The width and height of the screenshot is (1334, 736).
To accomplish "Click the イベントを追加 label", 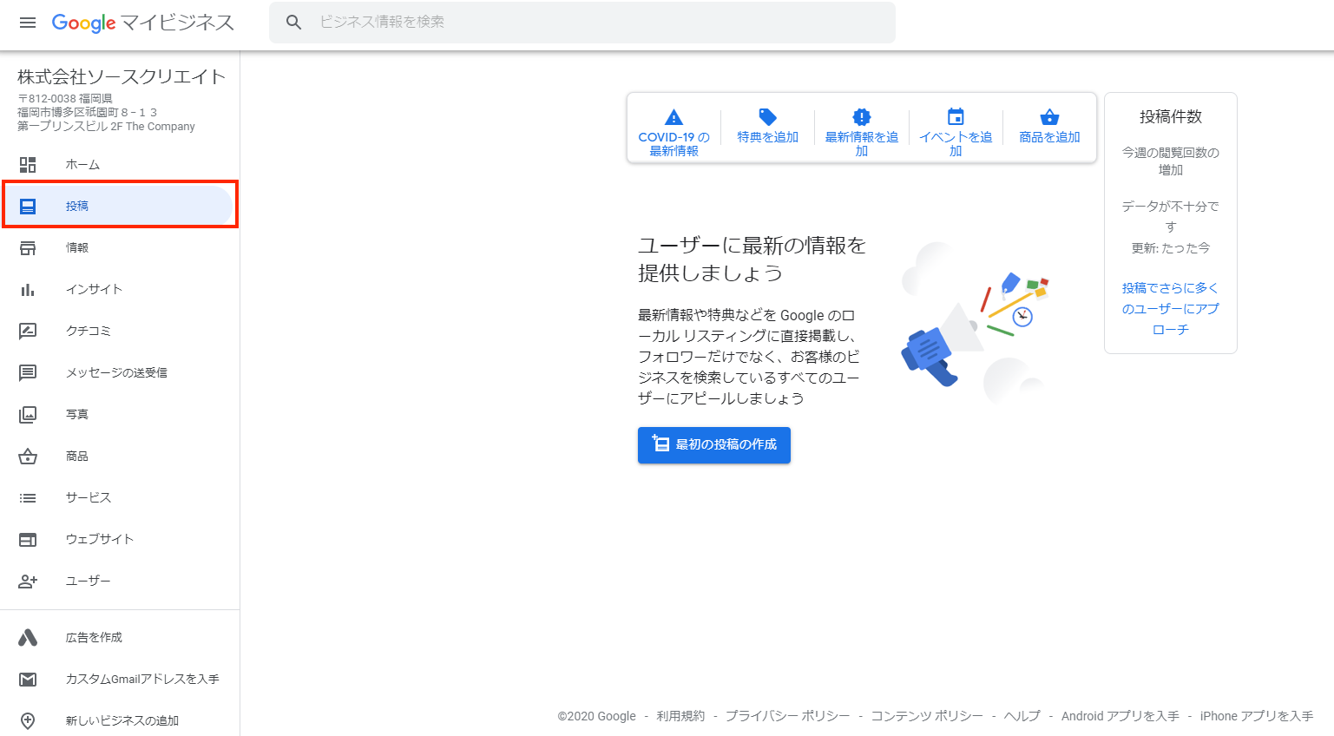I will [x=956, y=144].
